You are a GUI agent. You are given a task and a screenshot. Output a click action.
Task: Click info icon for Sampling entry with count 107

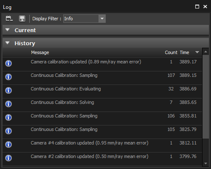click(8, 77)
